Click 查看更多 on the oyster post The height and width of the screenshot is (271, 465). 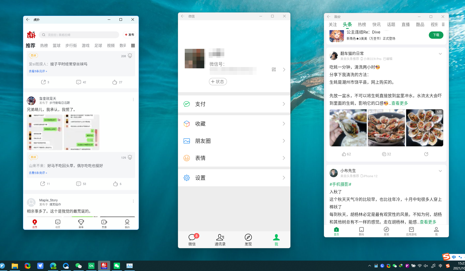(400, 103)
